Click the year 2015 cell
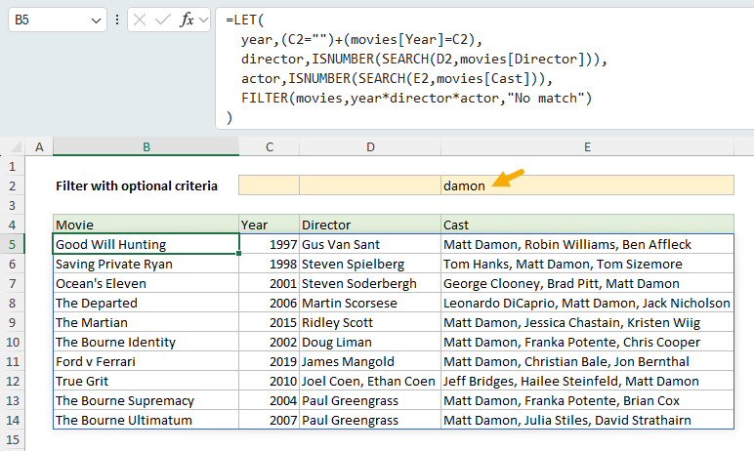 [x=269, y=322]
